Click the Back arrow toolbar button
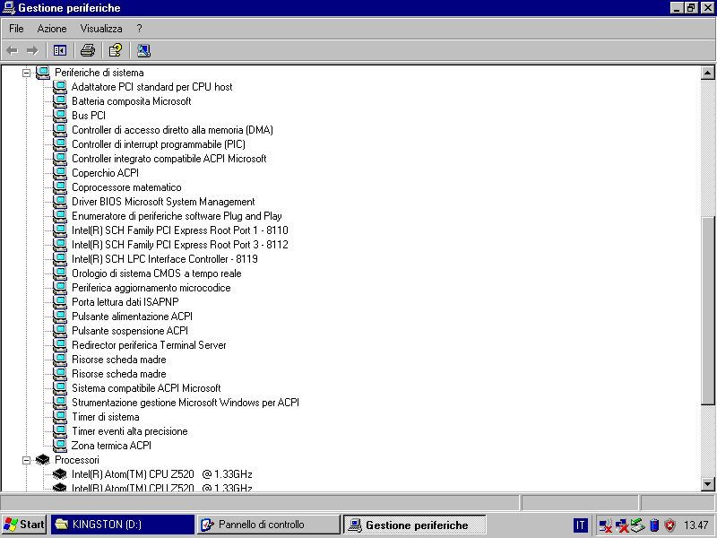 [x=13, y=50]
